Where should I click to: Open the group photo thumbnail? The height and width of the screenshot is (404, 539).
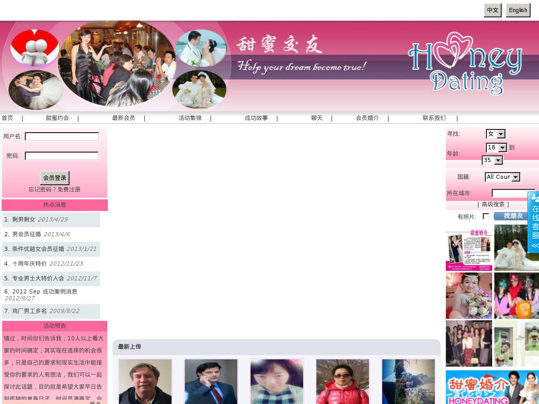tap(469, 344)
